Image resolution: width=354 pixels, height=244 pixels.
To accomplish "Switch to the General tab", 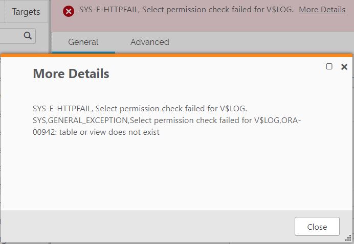I will 83,42.
